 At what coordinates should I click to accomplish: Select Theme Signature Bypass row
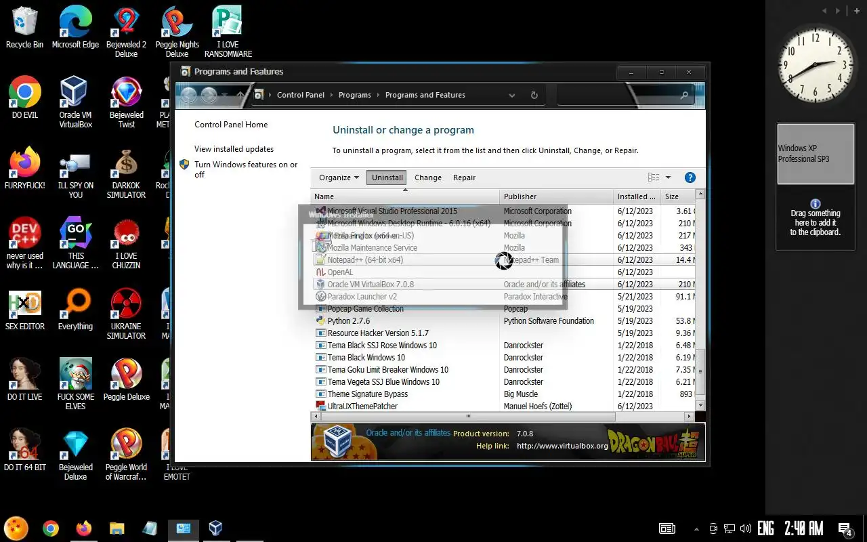coord(503,394)
